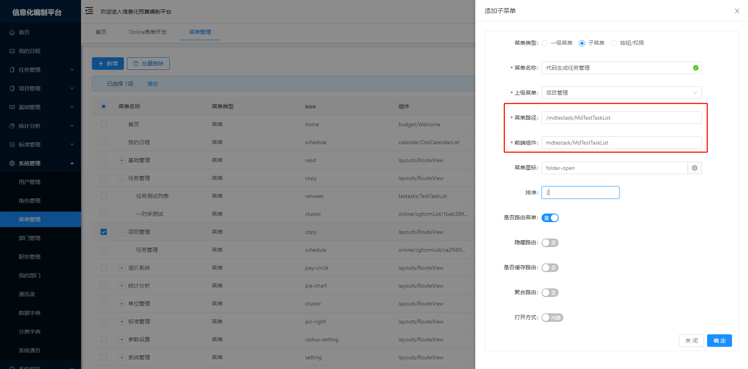Toggle the 聚合路由 switch
748x369 pixels.
tap(550, 293)
